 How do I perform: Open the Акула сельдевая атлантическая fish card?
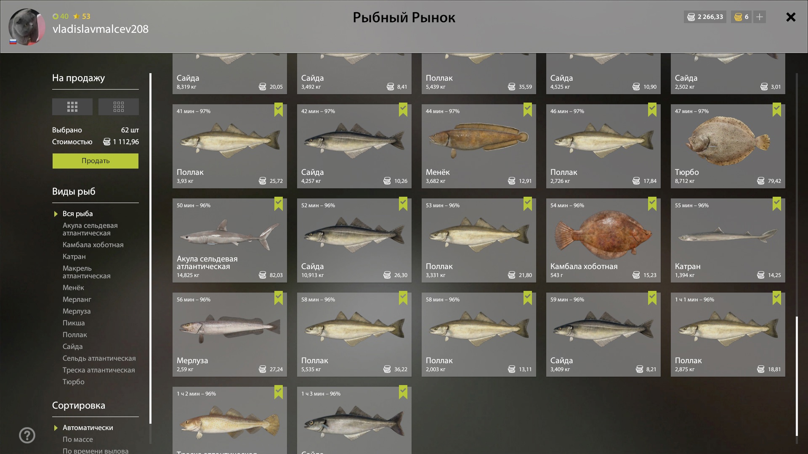pyautogui.click(x=230, y=240)
